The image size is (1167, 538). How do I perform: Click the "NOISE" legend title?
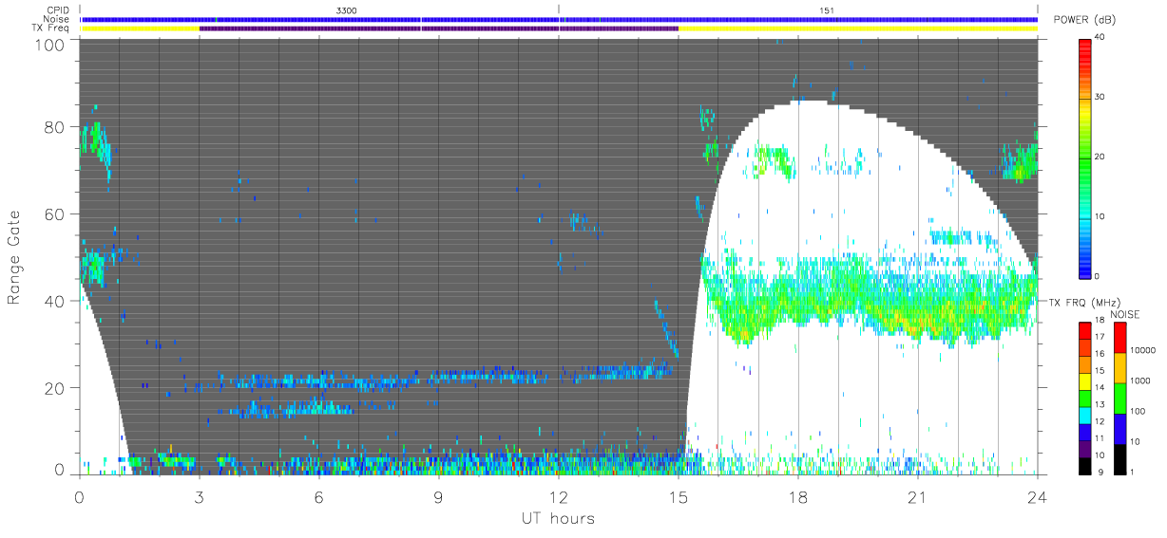click(1125, 314)
